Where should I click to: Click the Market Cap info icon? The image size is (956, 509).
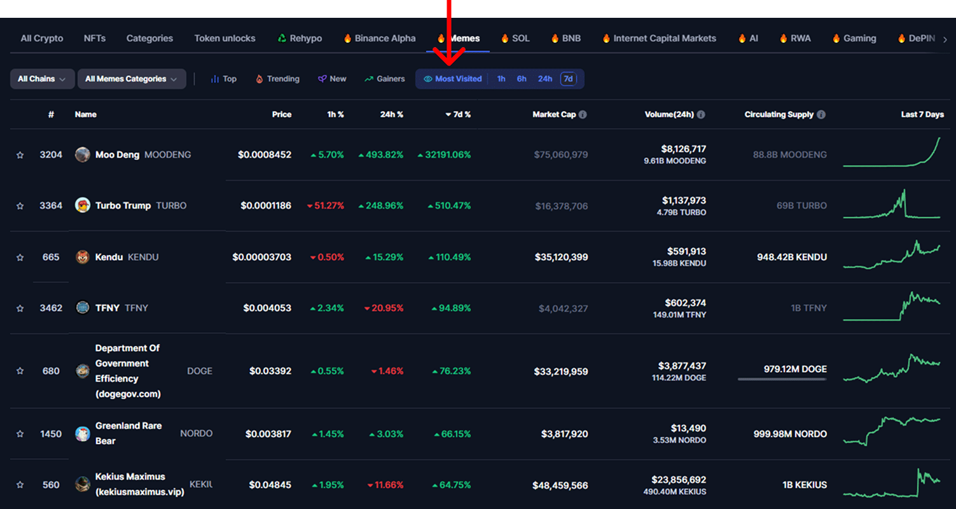coord(583,115)
